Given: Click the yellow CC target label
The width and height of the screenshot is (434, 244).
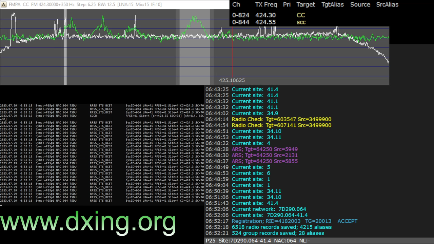Looking at the screenshot, I should pos(301,15).
